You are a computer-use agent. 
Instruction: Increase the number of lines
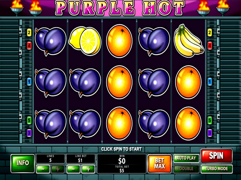pyautogui.click(x=58, y=169)
